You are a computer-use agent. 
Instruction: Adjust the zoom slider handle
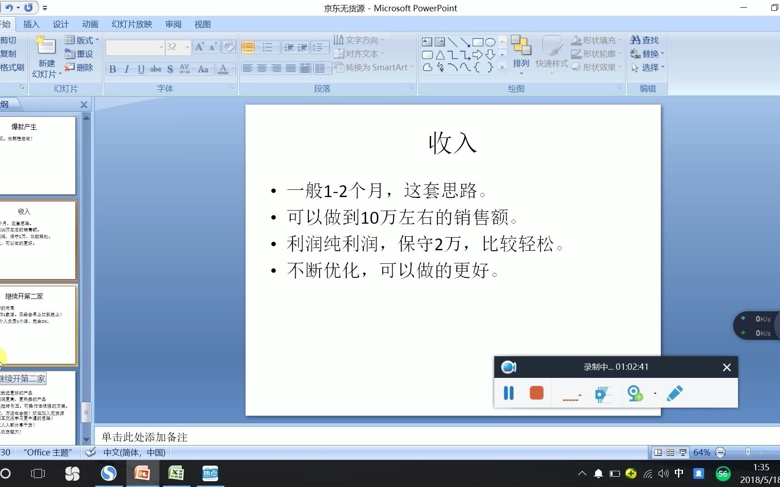coord(748,452)
